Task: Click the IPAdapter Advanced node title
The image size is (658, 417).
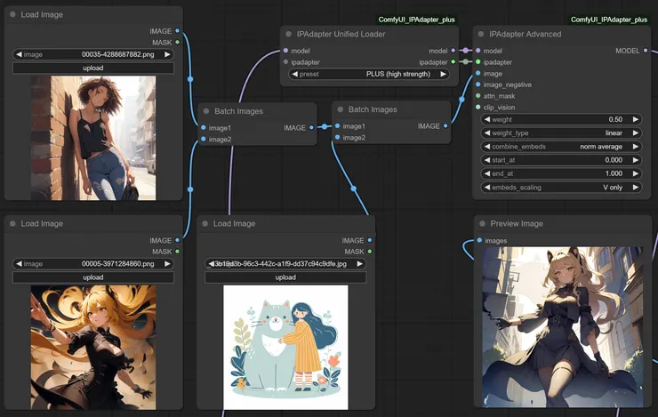Action: tap(525, 34)
